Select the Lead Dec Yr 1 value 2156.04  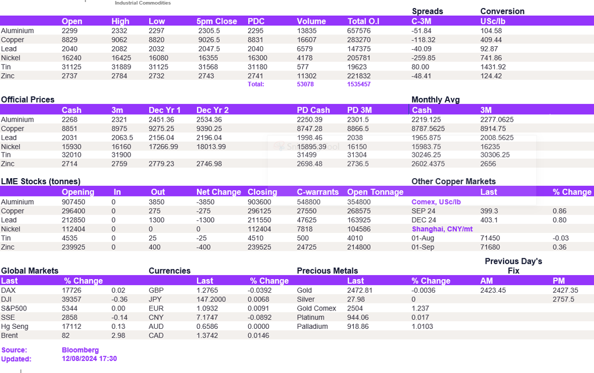point(161,138)
